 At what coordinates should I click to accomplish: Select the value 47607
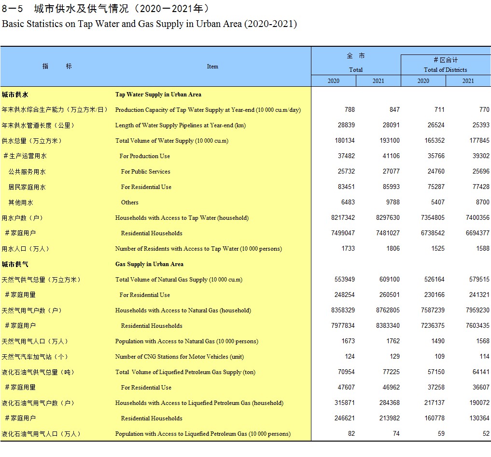click(x=346, y=387)
